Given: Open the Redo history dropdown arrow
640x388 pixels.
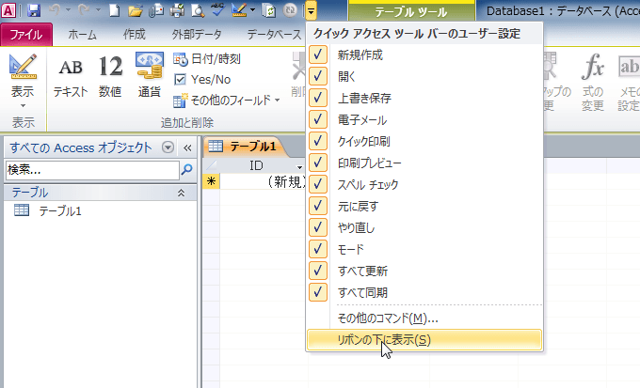Looking at the screenshot, I should (98, 10).
